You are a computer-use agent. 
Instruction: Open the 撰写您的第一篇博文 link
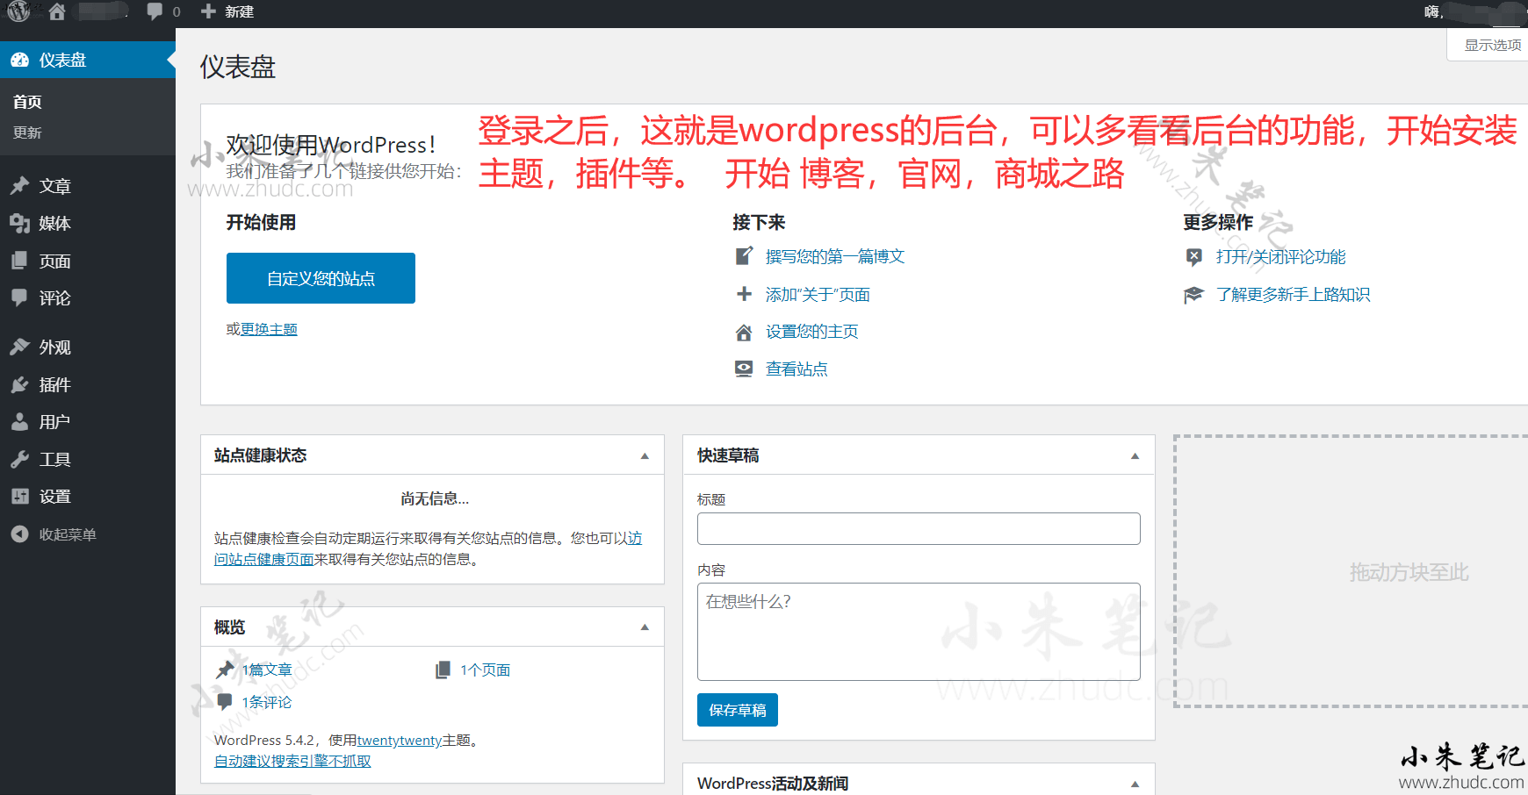834,256
